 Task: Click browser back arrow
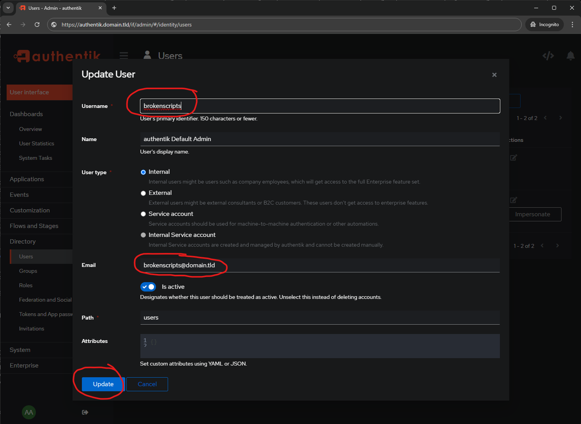click(x=9, y=25)
